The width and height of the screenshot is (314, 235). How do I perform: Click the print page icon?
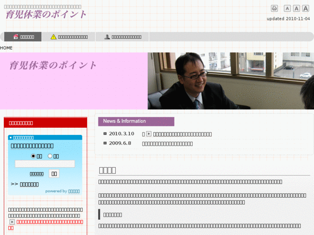pyautogui.click(x=274, y=8)
